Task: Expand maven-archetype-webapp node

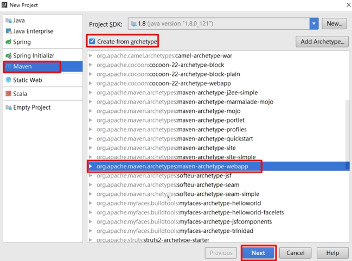Action: pos(91,166)
